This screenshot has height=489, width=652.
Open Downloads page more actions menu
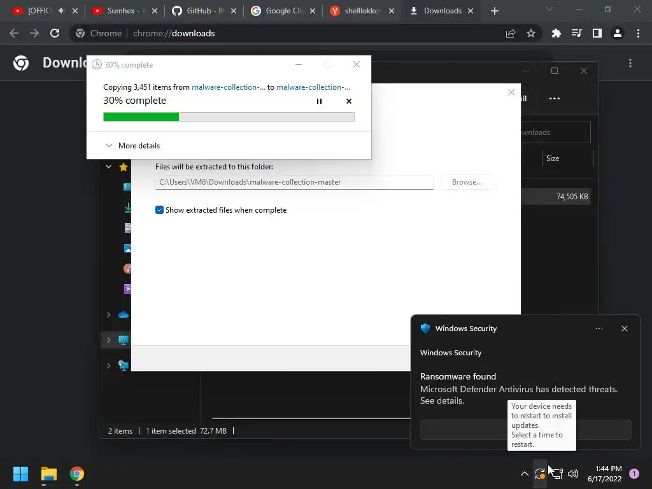pos(630,63)
